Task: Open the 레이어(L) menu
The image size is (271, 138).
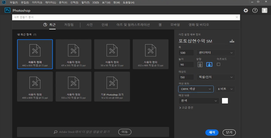Action: (50, 2)
